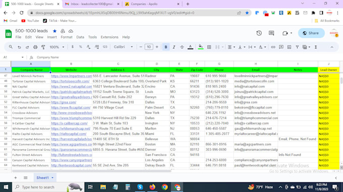The height and width of the screenshot is (192, 343).
Task: Open the grea.com website link
Action: 64,102
